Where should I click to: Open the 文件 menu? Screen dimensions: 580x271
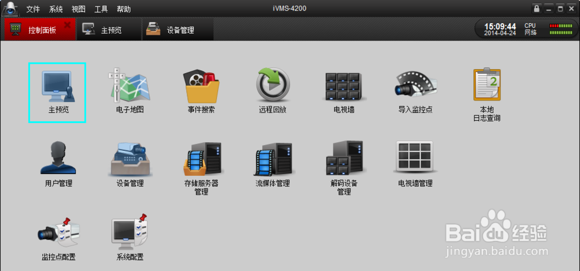pyautogui.click(x=33, y=9)
